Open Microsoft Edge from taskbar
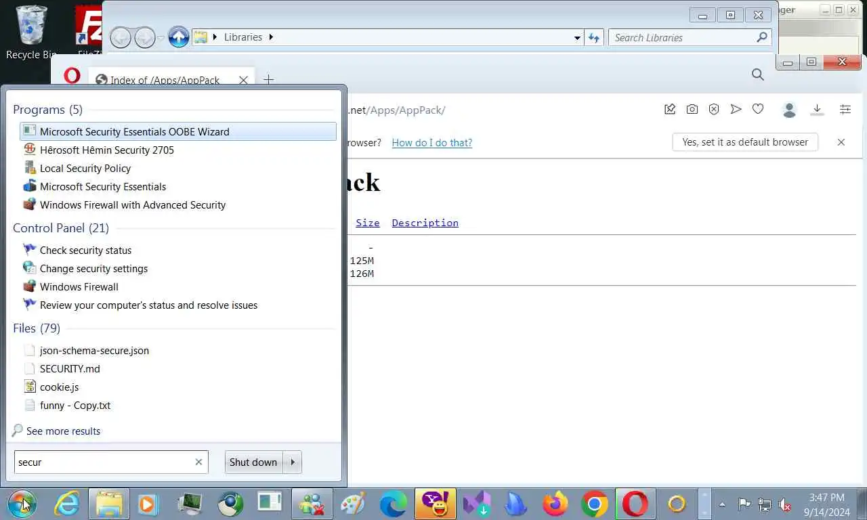This screenshot has height=520, width=867. (x=393, y=504)
